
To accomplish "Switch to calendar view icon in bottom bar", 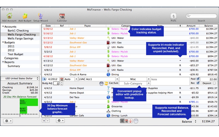I will click(x=126, y=121).
